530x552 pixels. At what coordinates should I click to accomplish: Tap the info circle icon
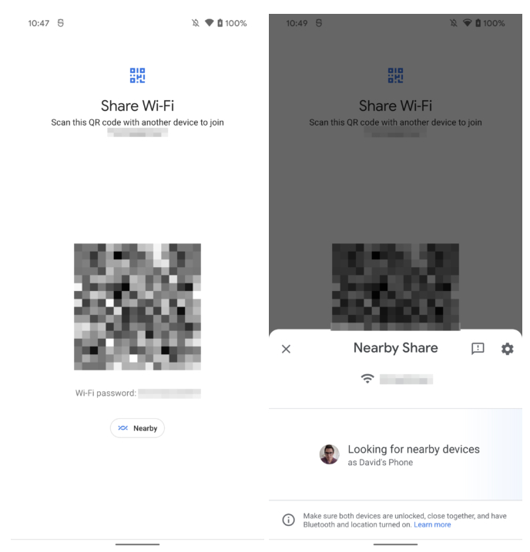pyautogui.click(x=288, y=520)
